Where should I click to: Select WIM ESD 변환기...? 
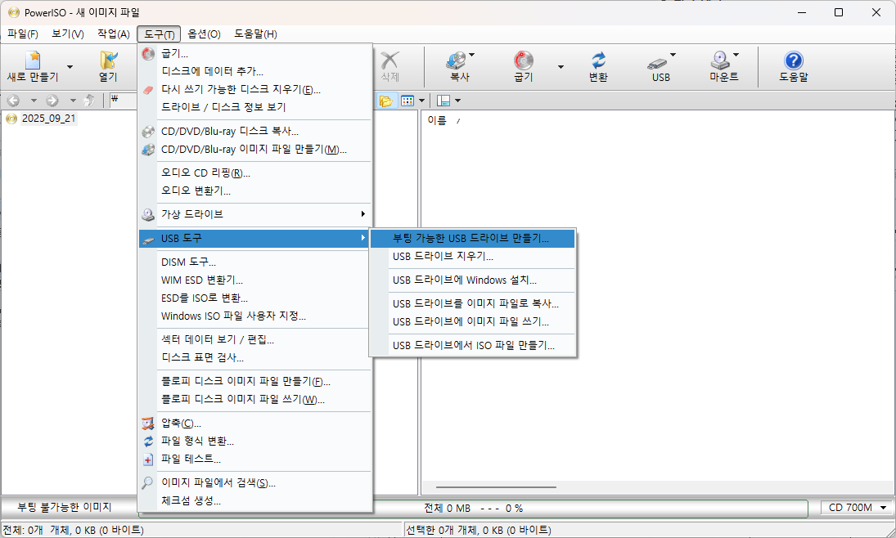tap(254, 280)
